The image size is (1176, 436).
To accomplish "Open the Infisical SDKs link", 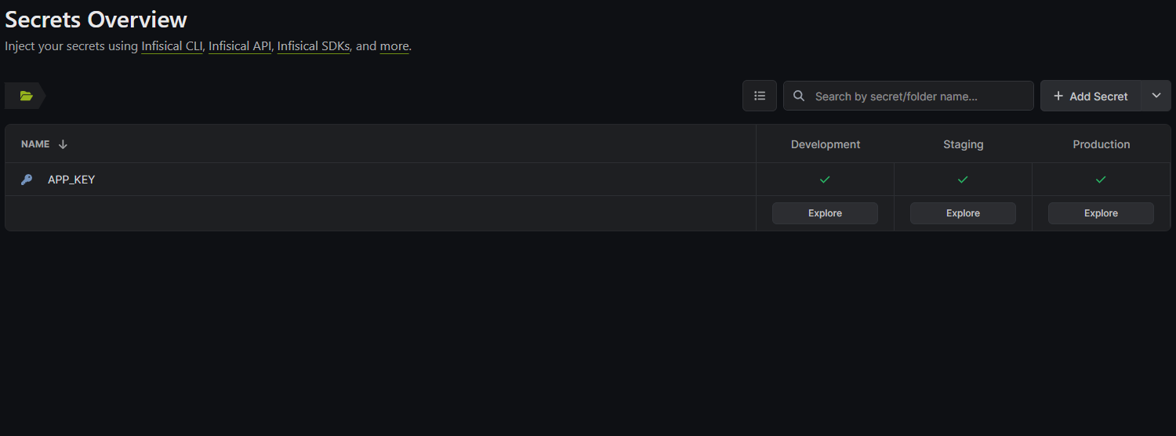I will coord(313,46).
